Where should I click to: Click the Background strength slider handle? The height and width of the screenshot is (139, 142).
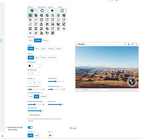(x=34, y=105)
